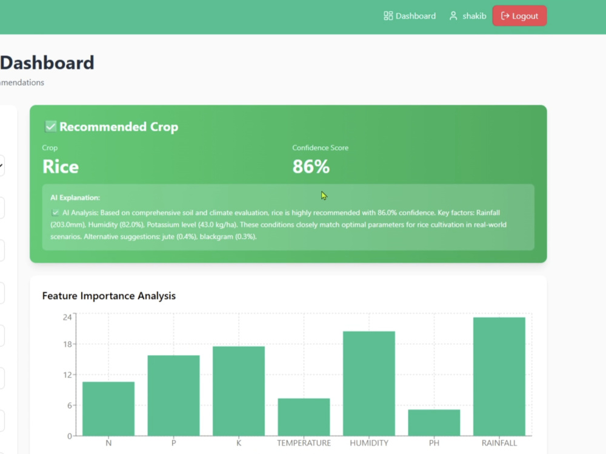Click the RAINFALL axis label

499,443
